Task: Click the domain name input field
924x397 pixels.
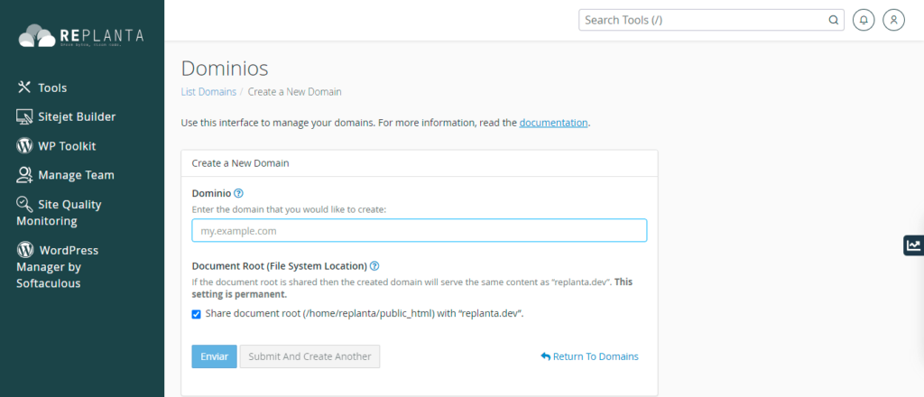Action: point(419,231)
